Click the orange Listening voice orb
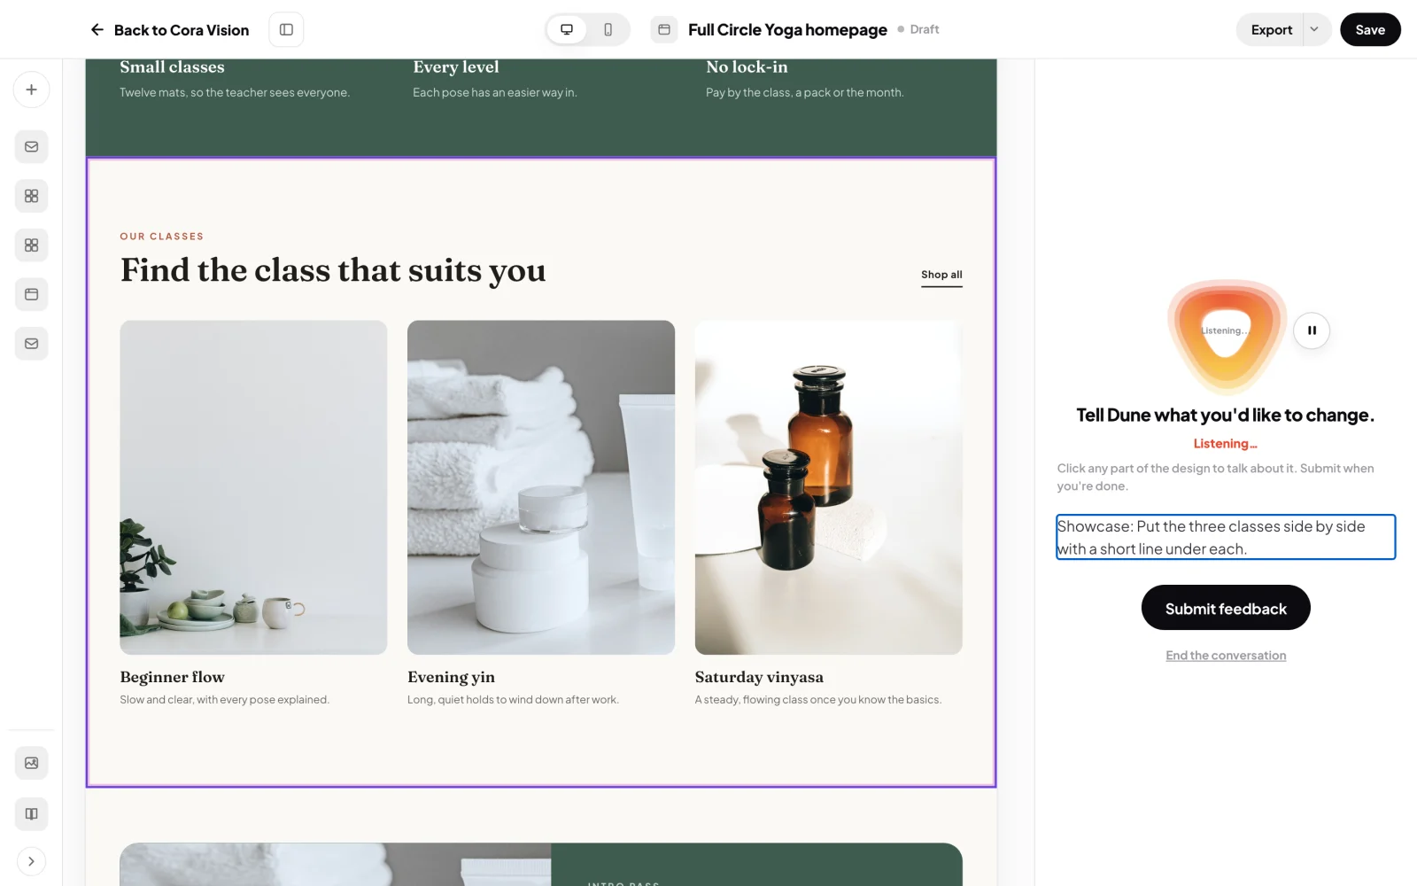The image size is (1417, 886). click(1226, 335)
